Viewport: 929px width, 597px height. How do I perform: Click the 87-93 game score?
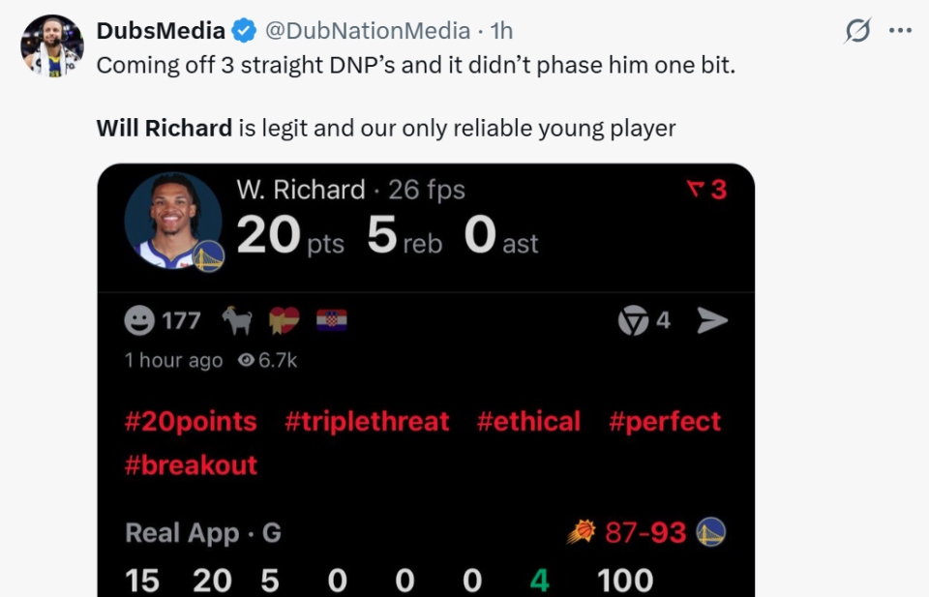[x=644, y=532]
